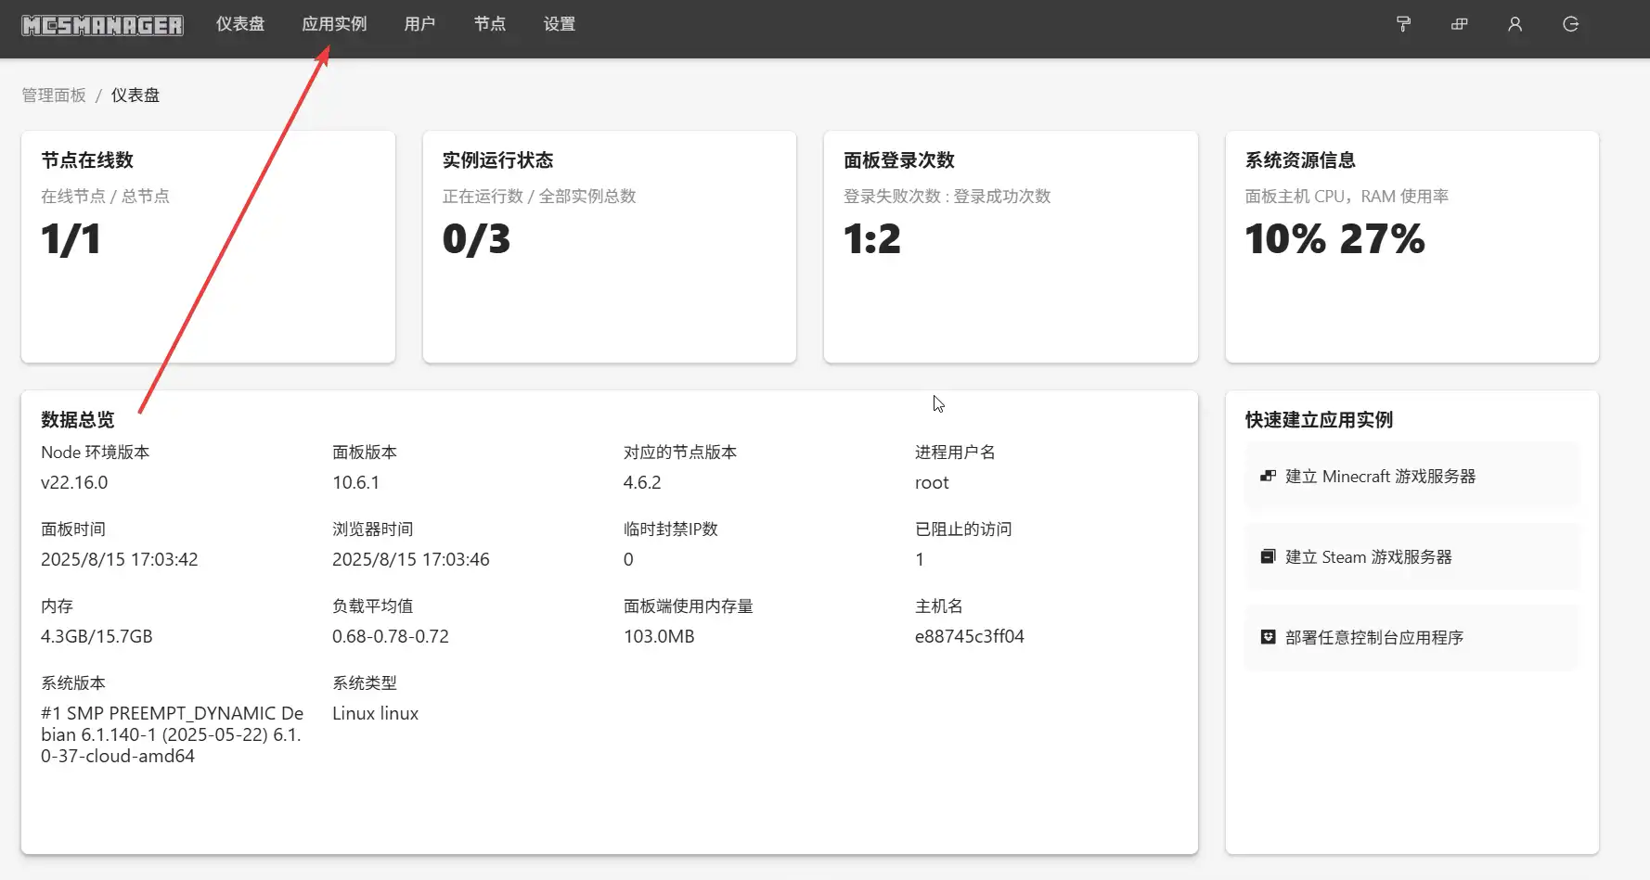Click load average 0.68-0.78-0.72
The width and height of the screenshot is (1650, 880).
point(391,636)
